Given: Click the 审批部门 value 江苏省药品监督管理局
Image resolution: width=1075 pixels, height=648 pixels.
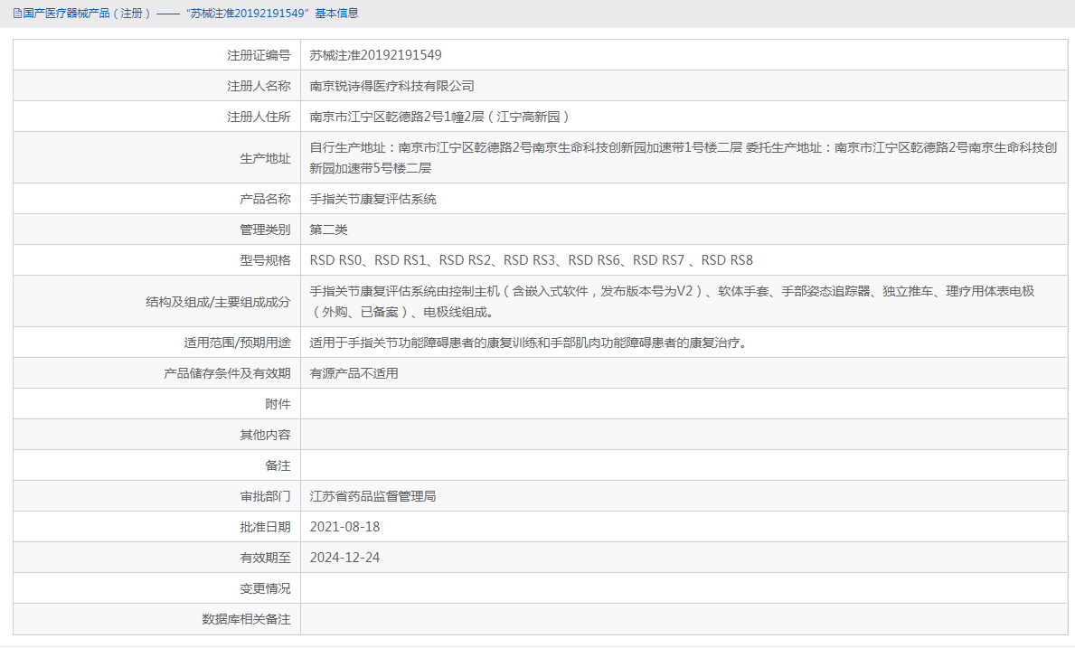Looking at the screenshot, I should click(371, 495).
